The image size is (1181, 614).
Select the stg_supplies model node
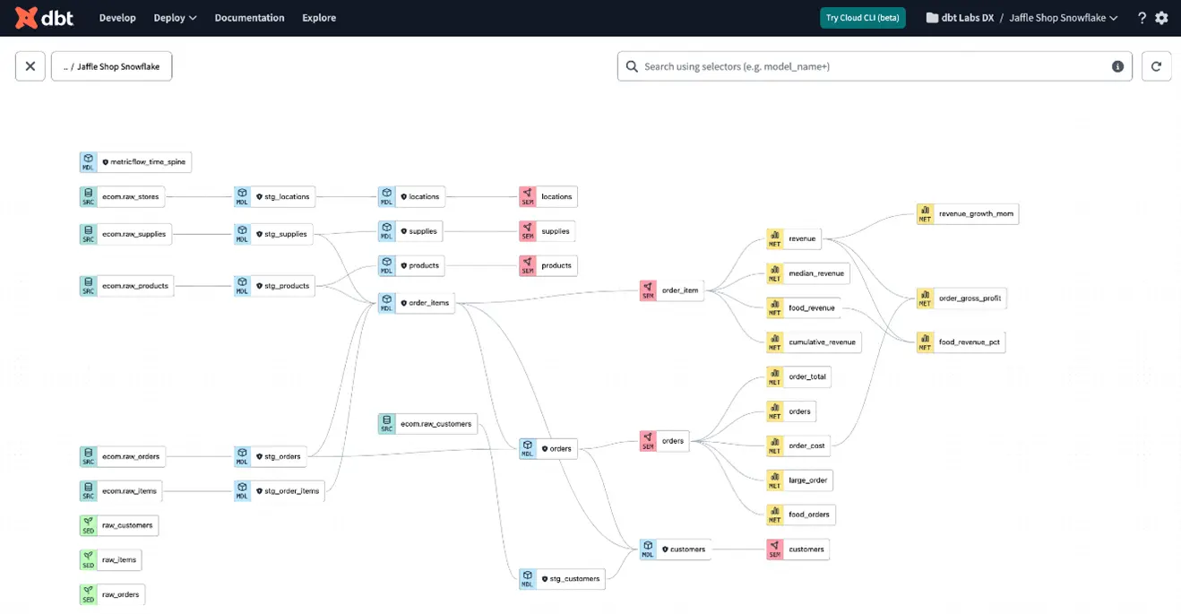(x=274, y=234)
